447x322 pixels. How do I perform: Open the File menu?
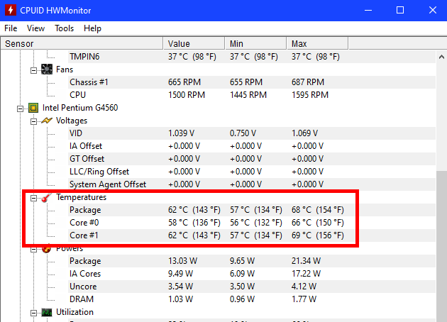[11, 28]
